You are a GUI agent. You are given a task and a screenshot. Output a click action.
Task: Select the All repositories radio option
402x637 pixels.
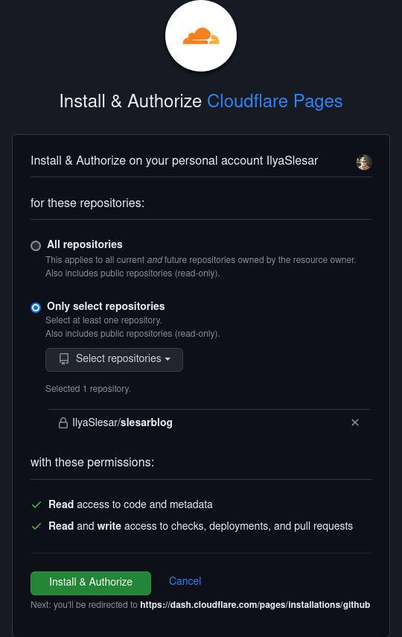pos(36,245)
